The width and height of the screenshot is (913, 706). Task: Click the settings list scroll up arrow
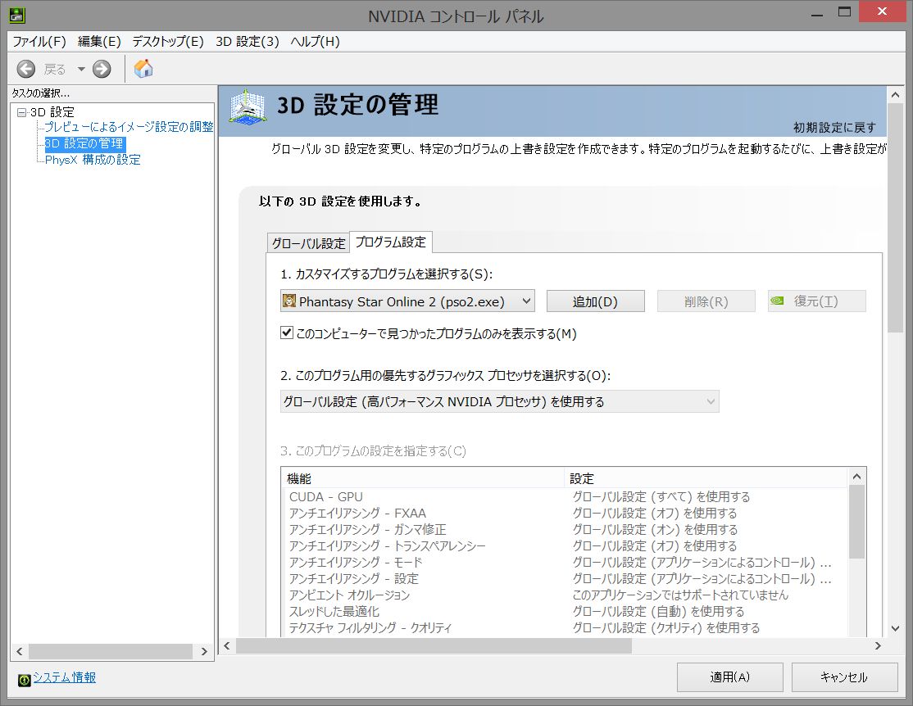pyautogui.click(x=856, y=477)
